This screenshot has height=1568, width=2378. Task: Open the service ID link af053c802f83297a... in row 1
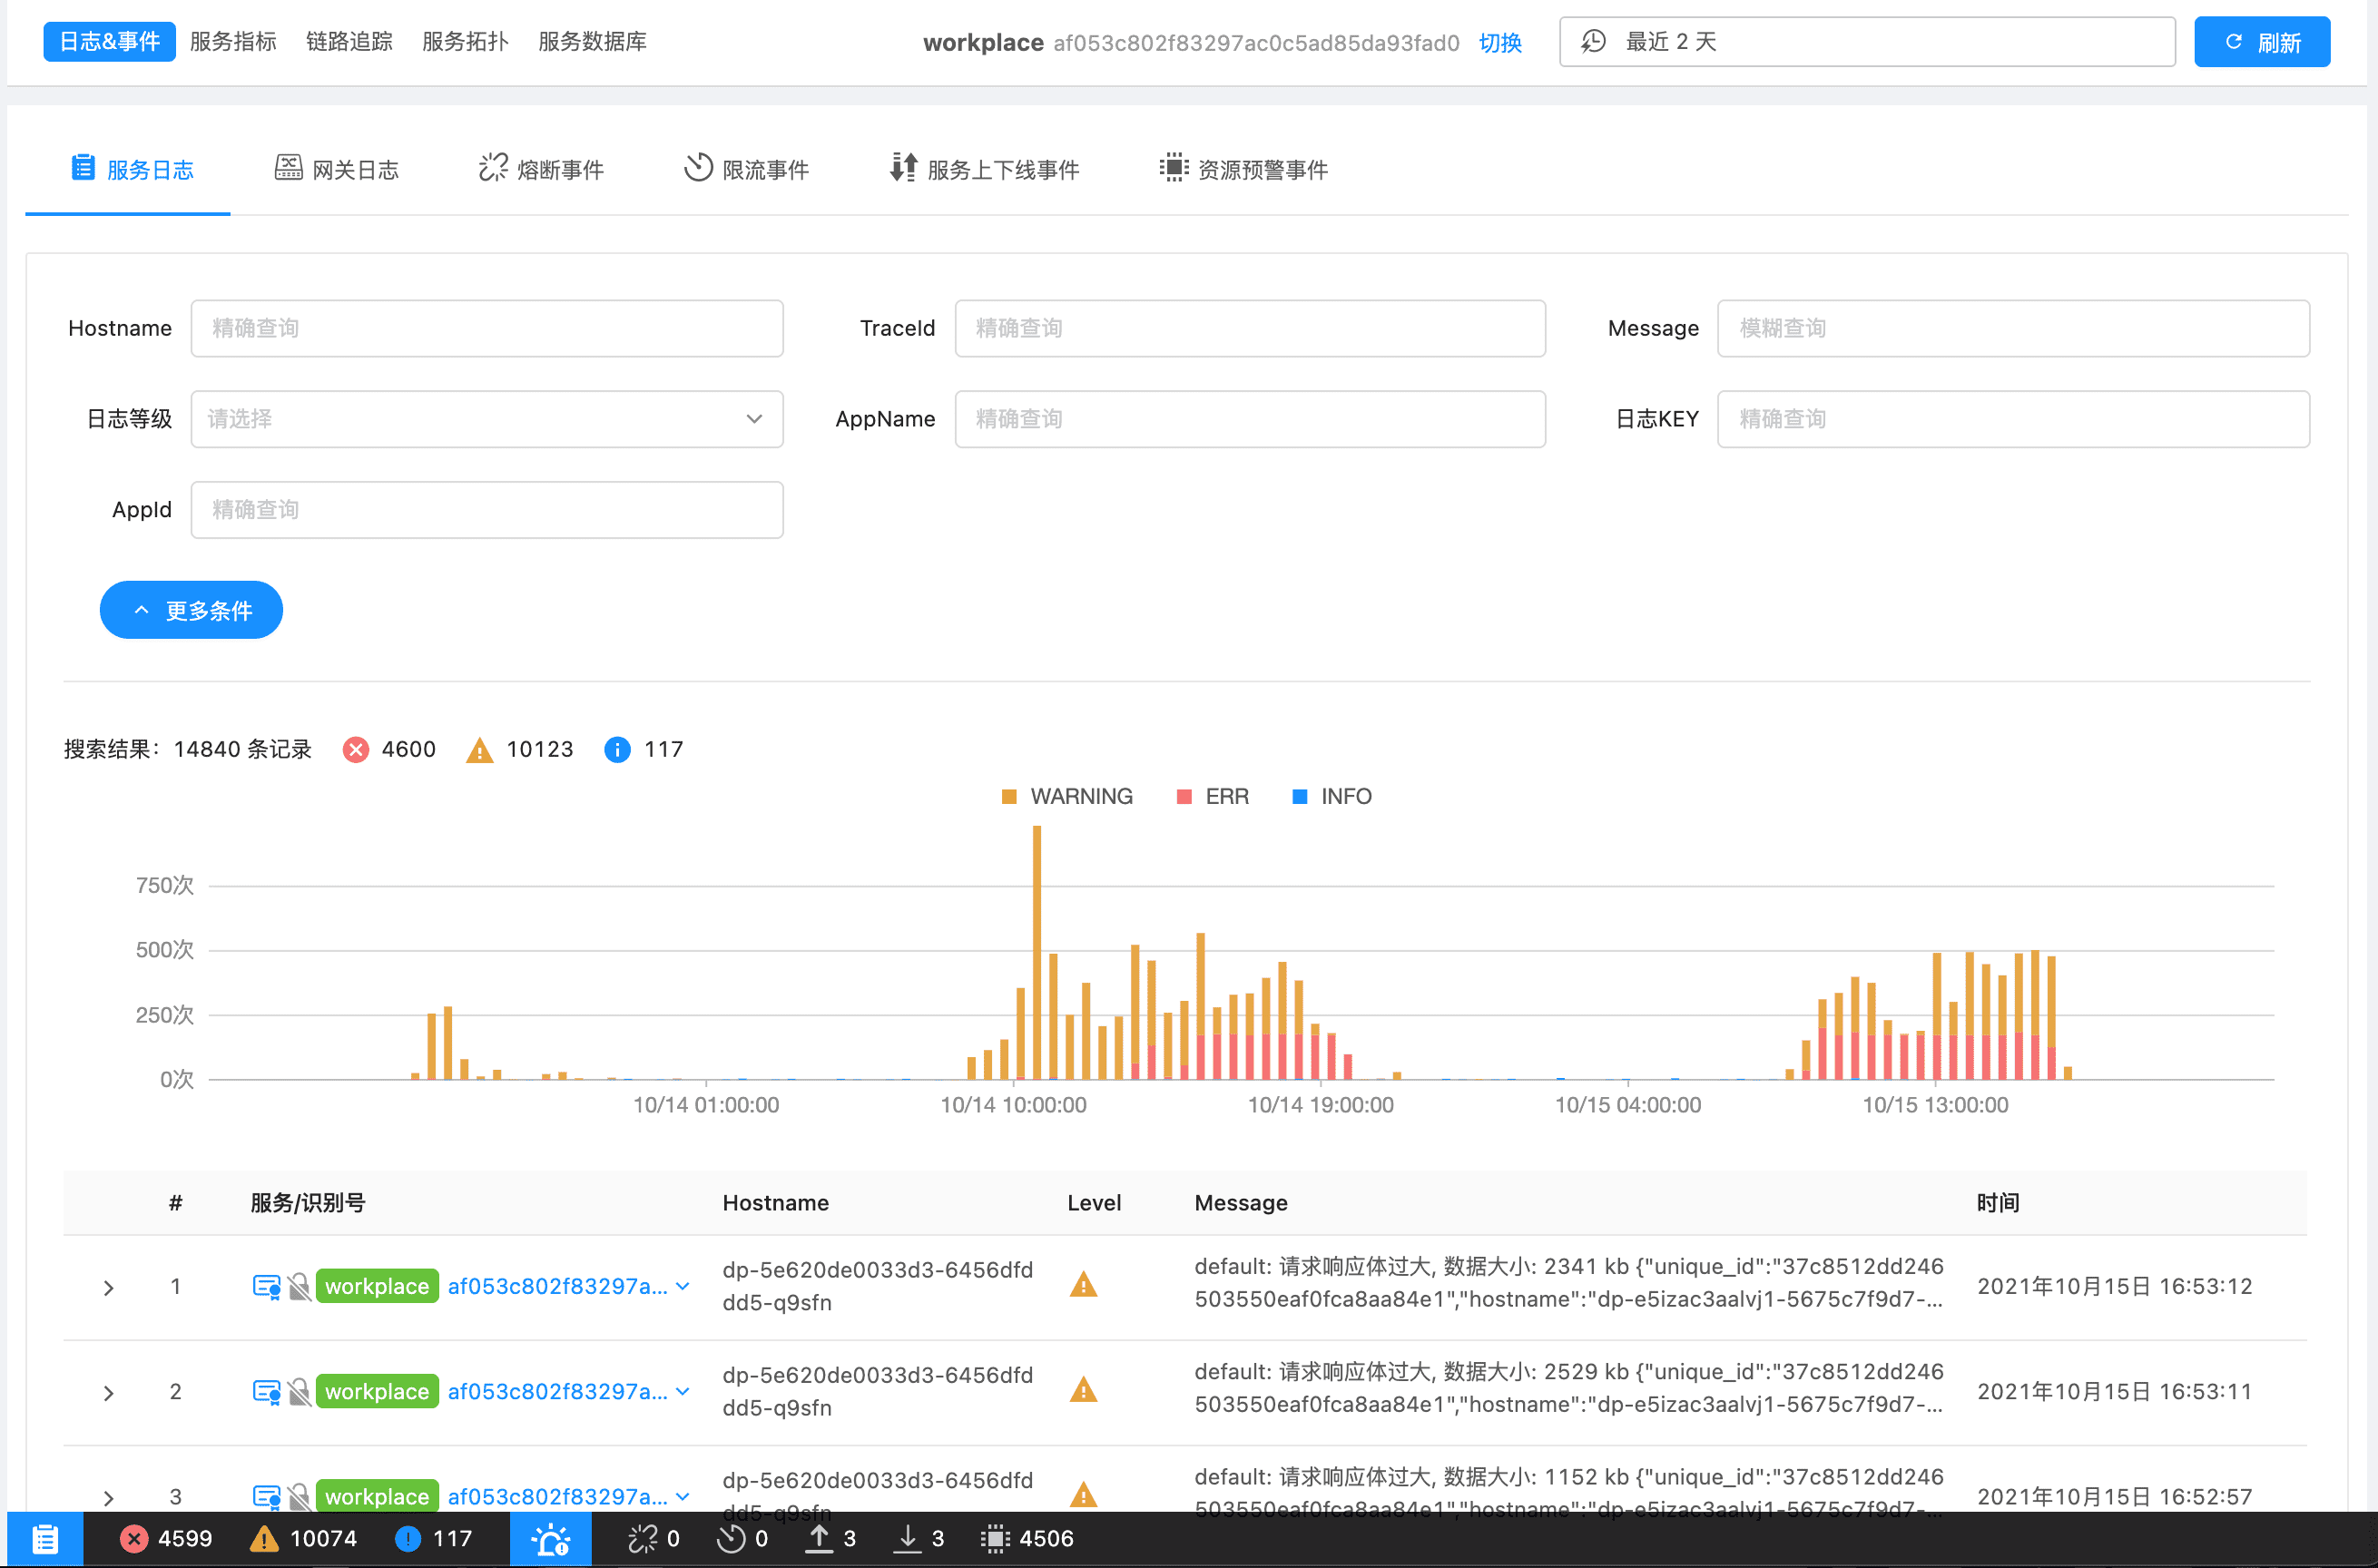557,1286
